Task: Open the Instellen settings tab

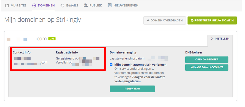Action: tap(220, 39)
